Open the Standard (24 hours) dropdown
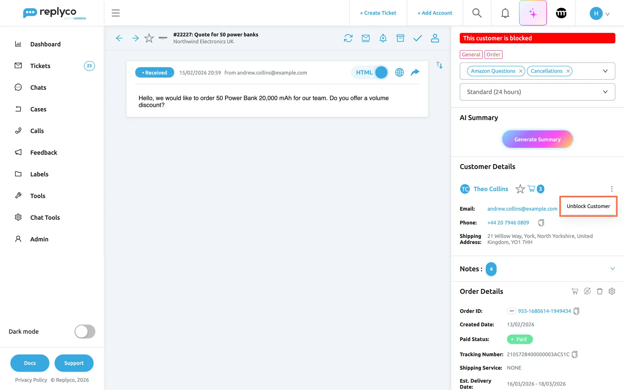This screenshot has height=390, width=624. (537, 92)
